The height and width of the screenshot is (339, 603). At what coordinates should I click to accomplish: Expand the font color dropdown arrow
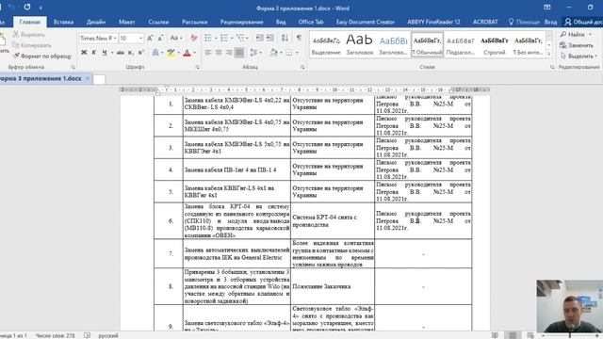point(195,53)
